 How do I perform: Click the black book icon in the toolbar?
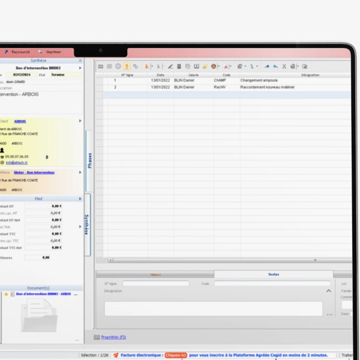tap(179, 66)
